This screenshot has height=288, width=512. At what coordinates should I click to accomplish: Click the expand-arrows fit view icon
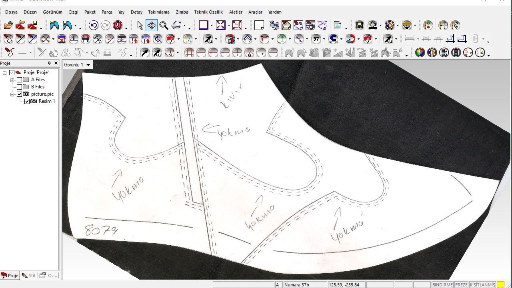click(220, 26)
